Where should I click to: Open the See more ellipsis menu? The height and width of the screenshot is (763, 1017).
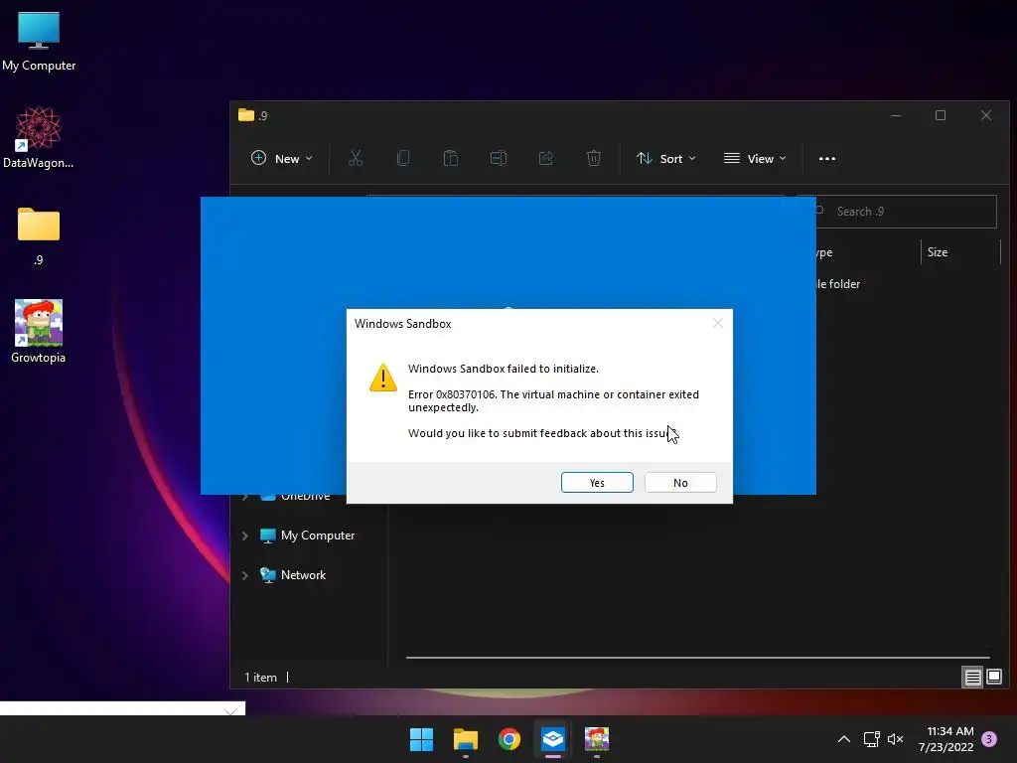coord(827,158)
